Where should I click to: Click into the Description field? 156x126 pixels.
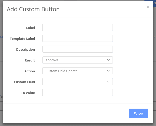[x=78, y=49]
